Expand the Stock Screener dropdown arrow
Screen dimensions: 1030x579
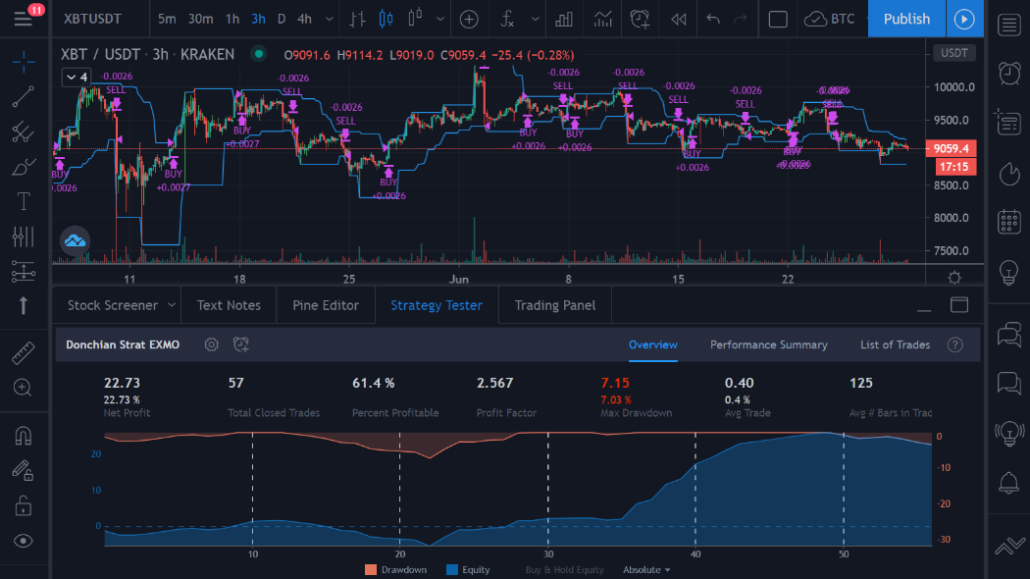[172, 305]
